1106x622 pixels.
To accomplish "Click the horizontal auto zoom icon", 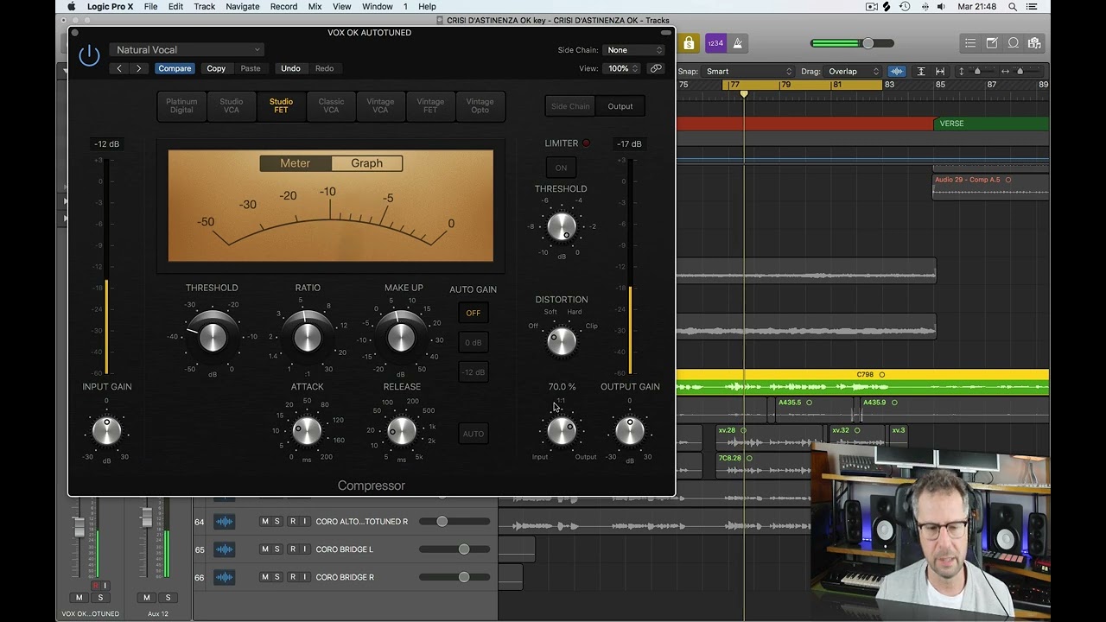I will click(x=940, y=72).
